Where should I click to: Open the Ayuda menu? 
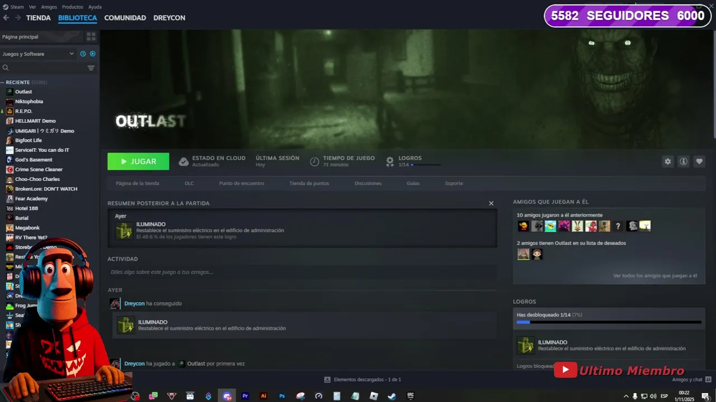coord(95,7)
